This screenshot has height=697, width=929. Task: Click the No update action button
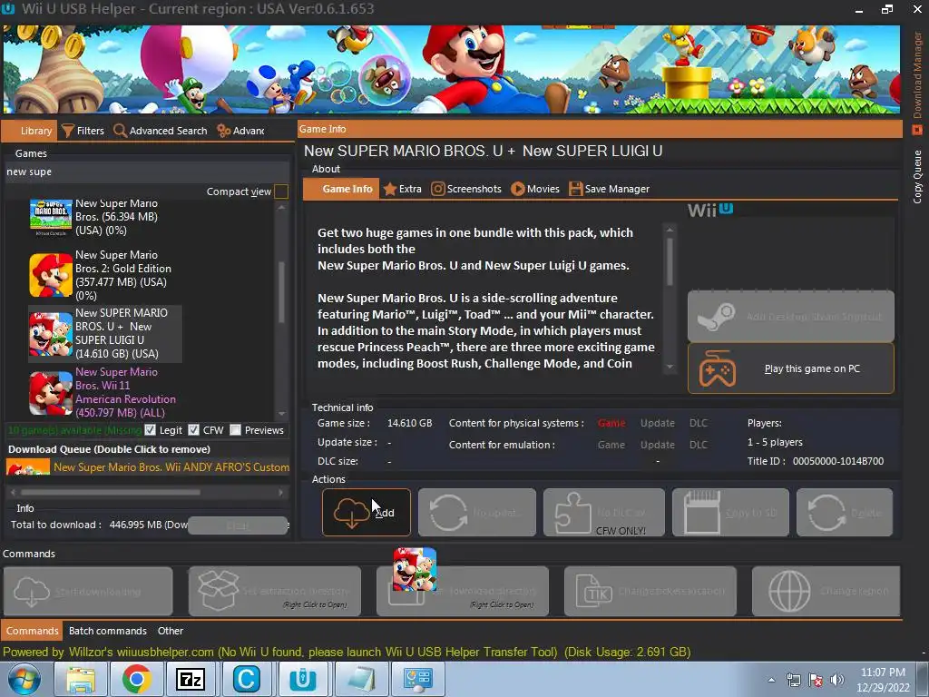pyautogui.click(x=477, y=512)
